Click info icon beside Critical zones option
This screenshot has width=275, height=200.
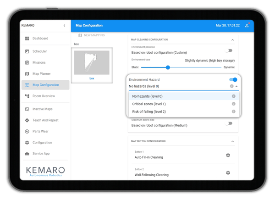tap(233, 104)
